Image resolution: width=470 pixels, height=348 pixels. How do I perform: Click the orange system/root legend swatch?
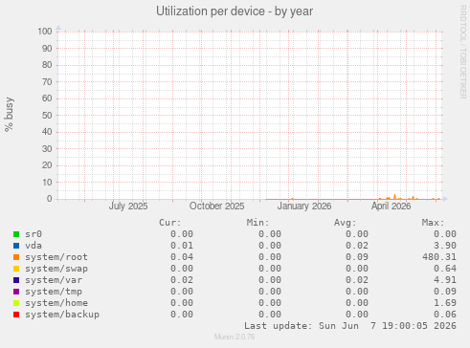[x=16, y=257]
